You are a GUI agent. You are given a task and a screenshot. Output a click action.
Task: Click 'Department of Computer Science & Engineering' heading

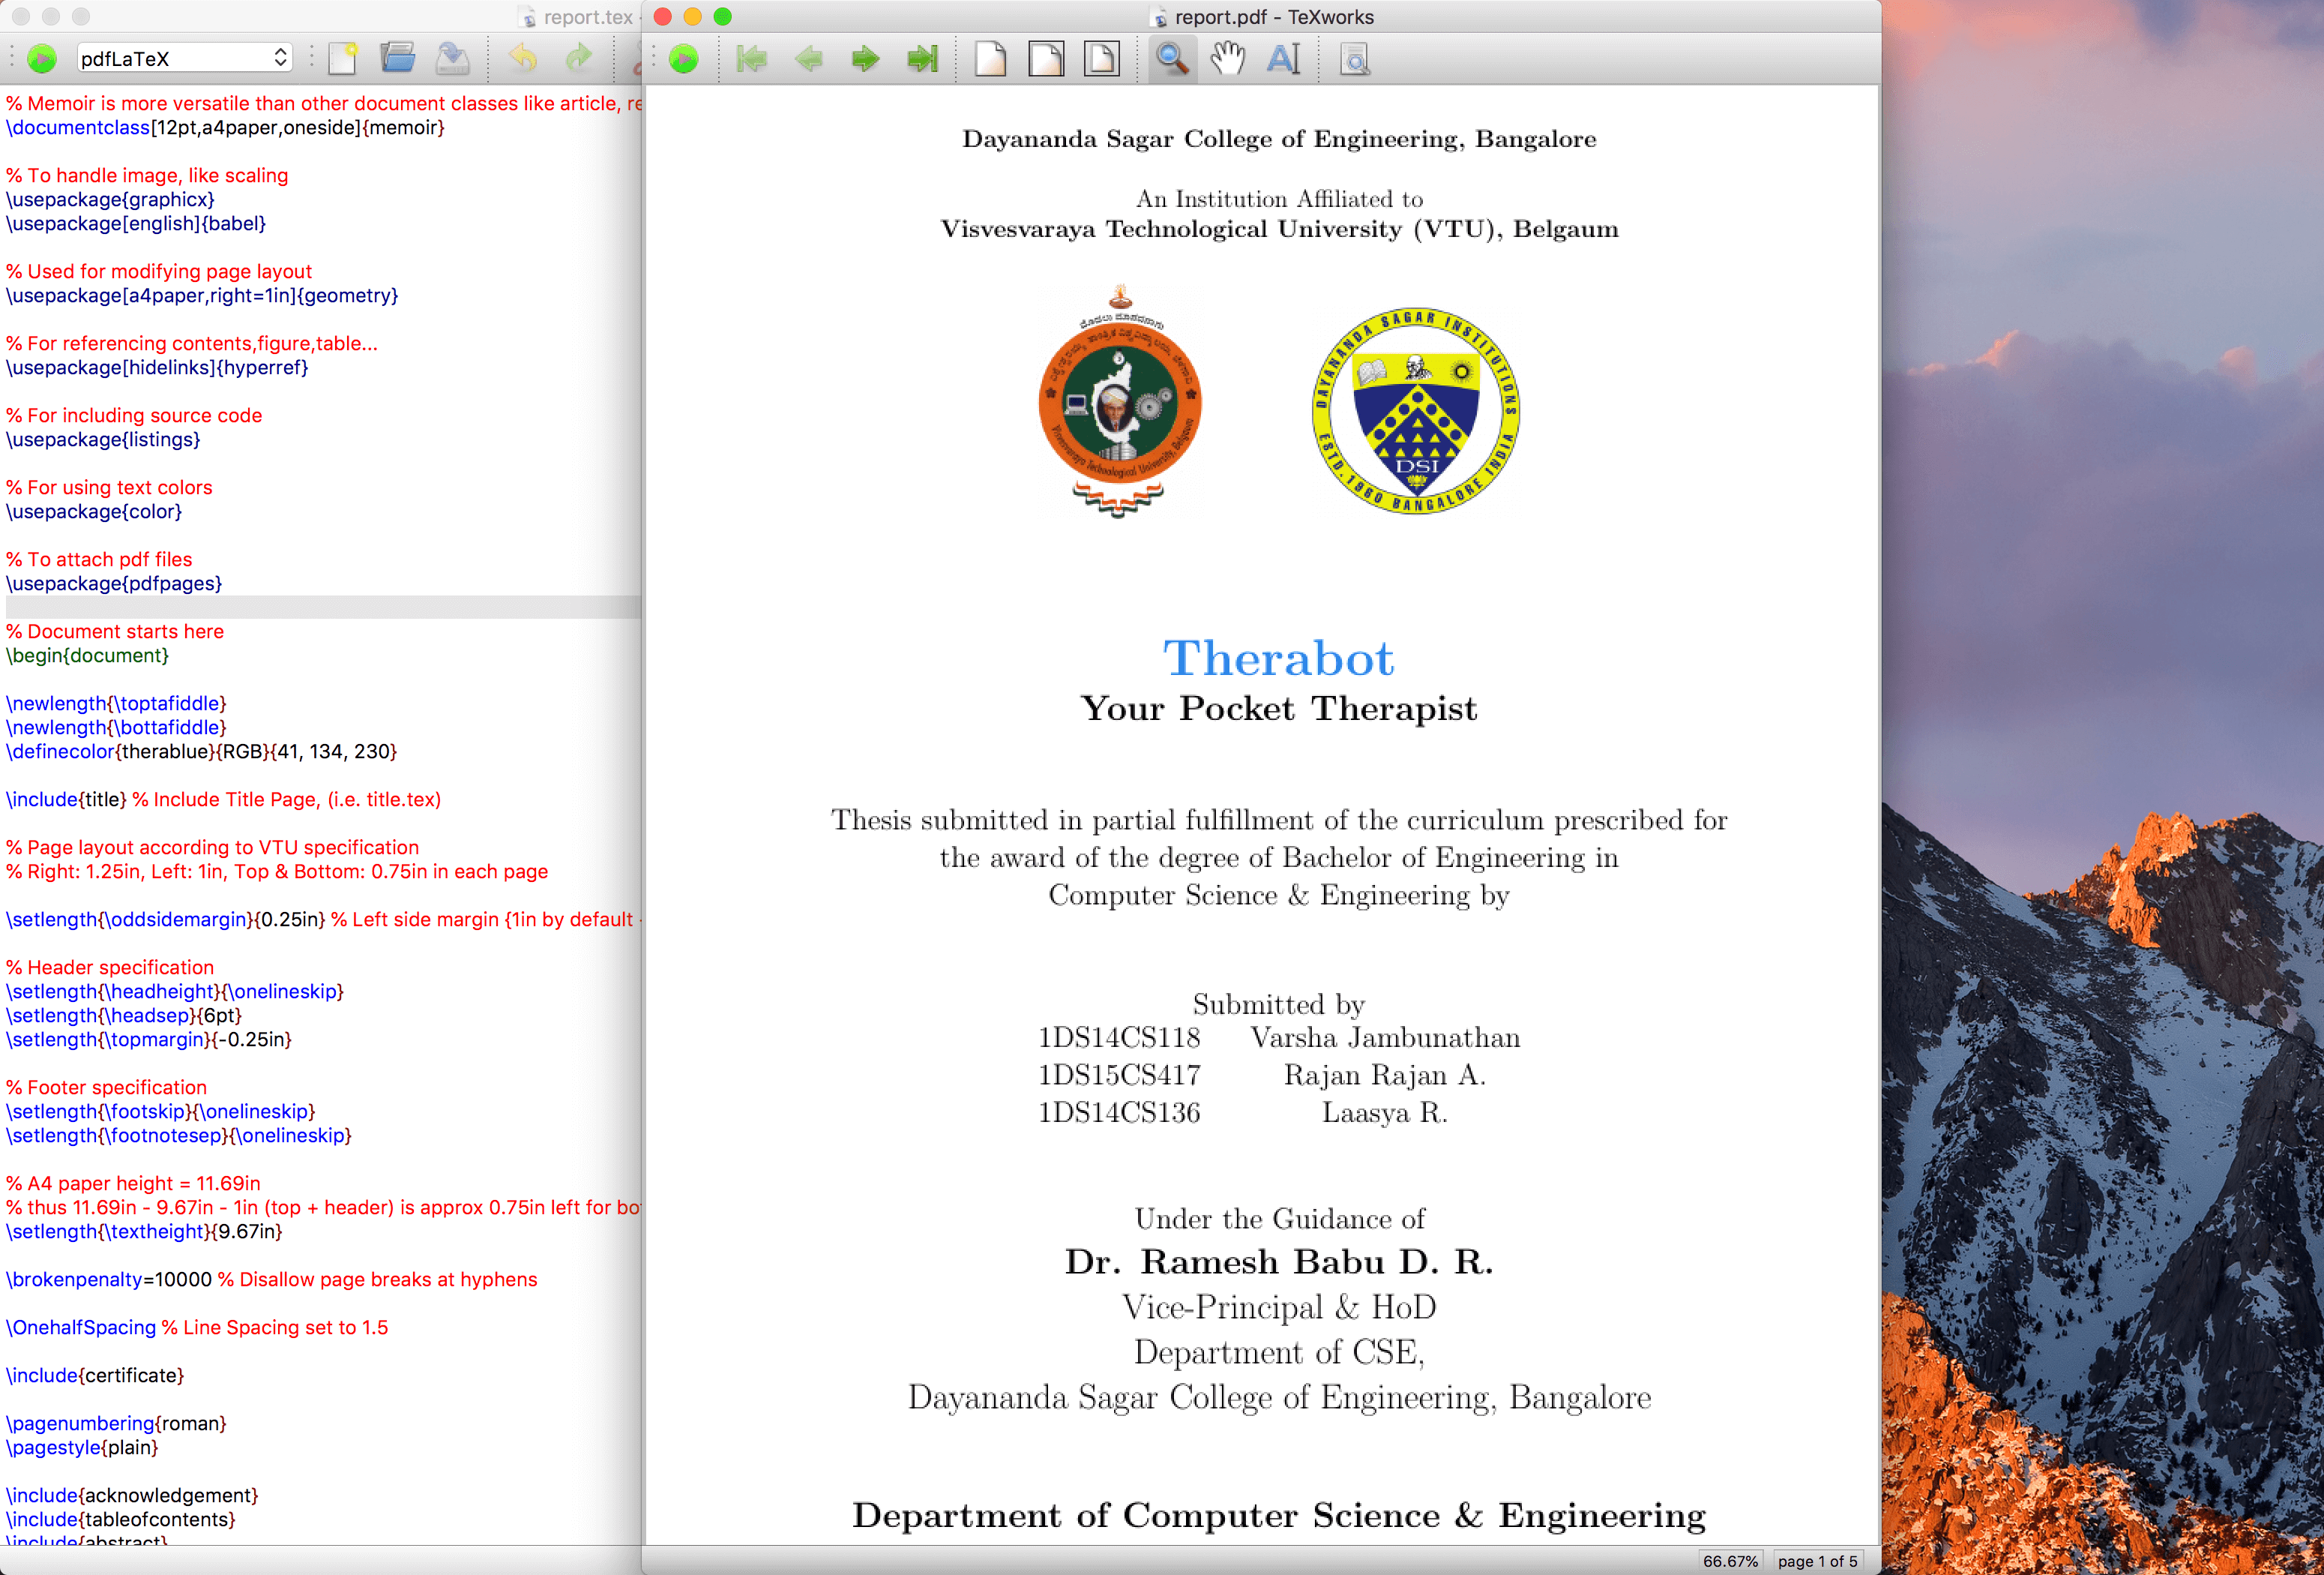(x=1278, y=1516)
